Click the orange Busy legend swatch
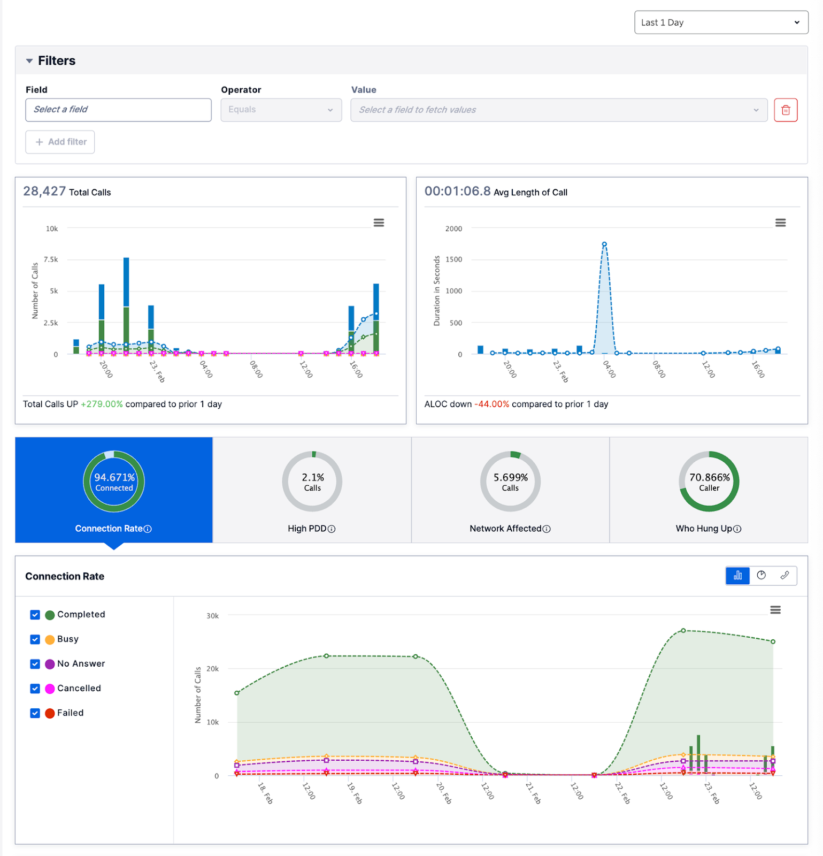 (x=50, y=640)
